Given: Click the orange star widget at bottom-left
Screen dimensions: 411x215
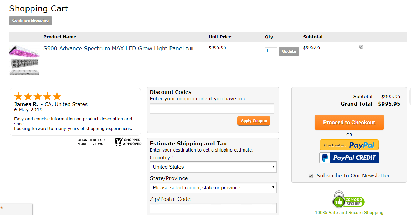Looking at the screenshot, I should 2,207.
